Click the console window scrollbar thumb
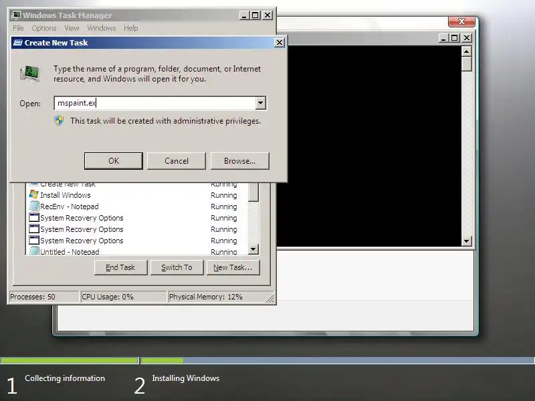The height and width of the screenshot is (401, 535). pos(466,64)
